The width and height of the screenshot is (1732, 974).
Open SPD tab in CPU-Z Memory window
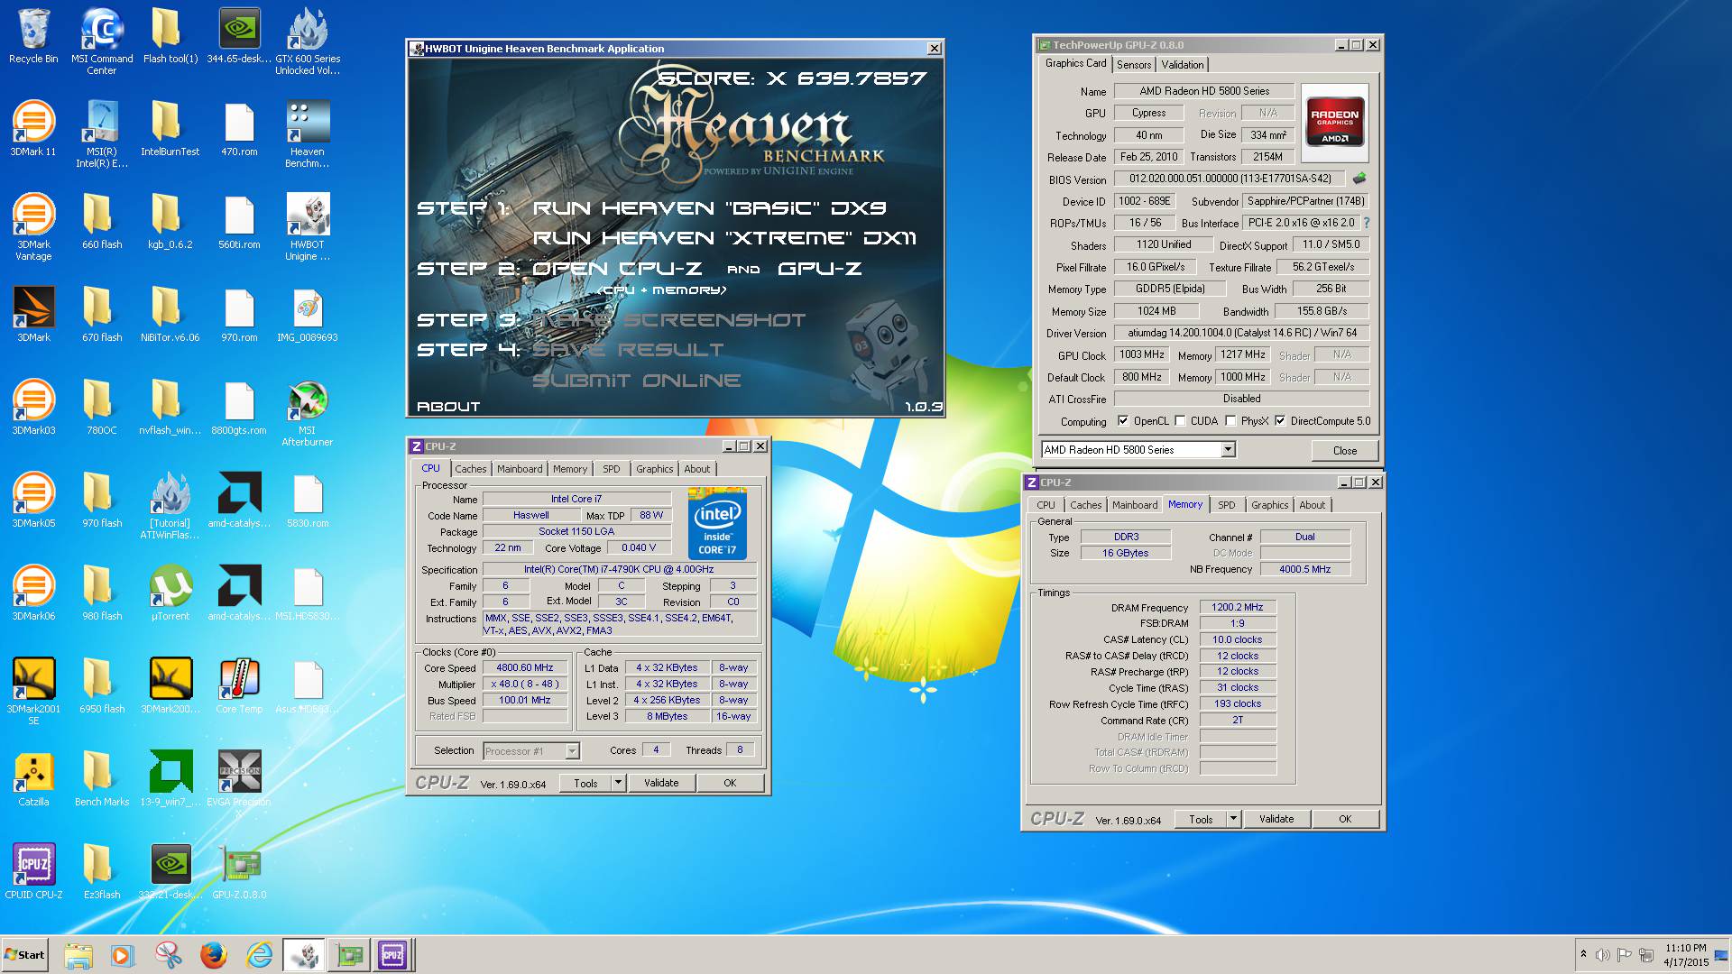[x=1226, y=505]
